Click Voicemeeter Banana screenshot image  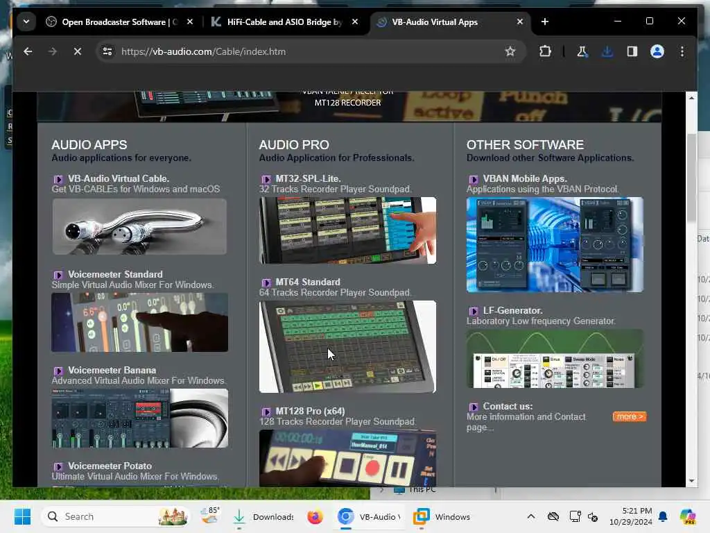coord(139,418)
